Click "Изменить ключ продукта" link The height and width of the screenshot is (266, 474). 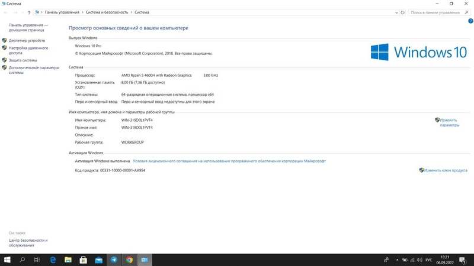[446, 170]
